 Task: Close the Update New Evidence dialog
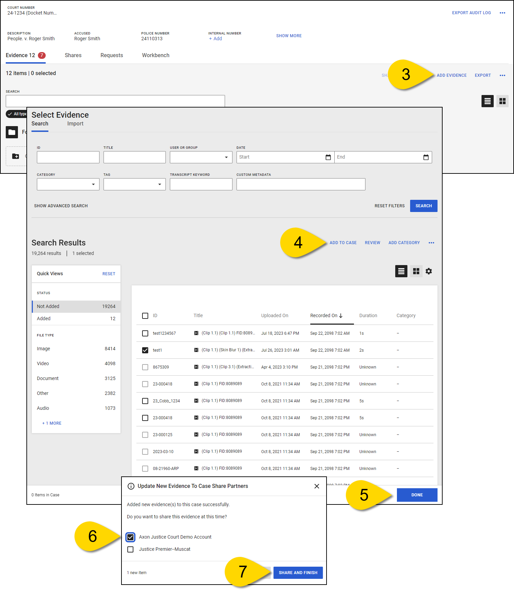[x=317, y=486]
